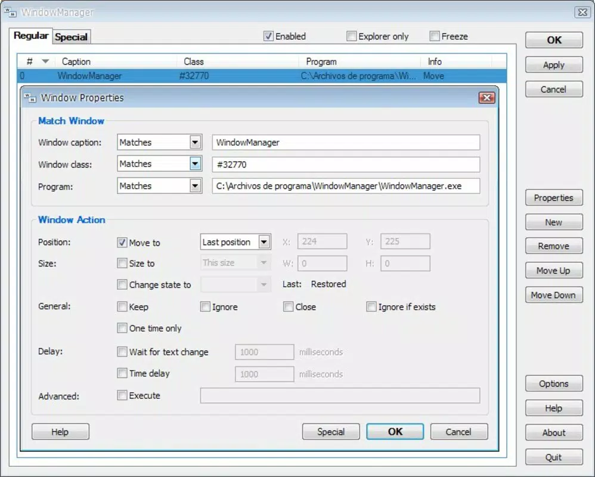
Task: Click the Remove button
Action: click(554, 246)
